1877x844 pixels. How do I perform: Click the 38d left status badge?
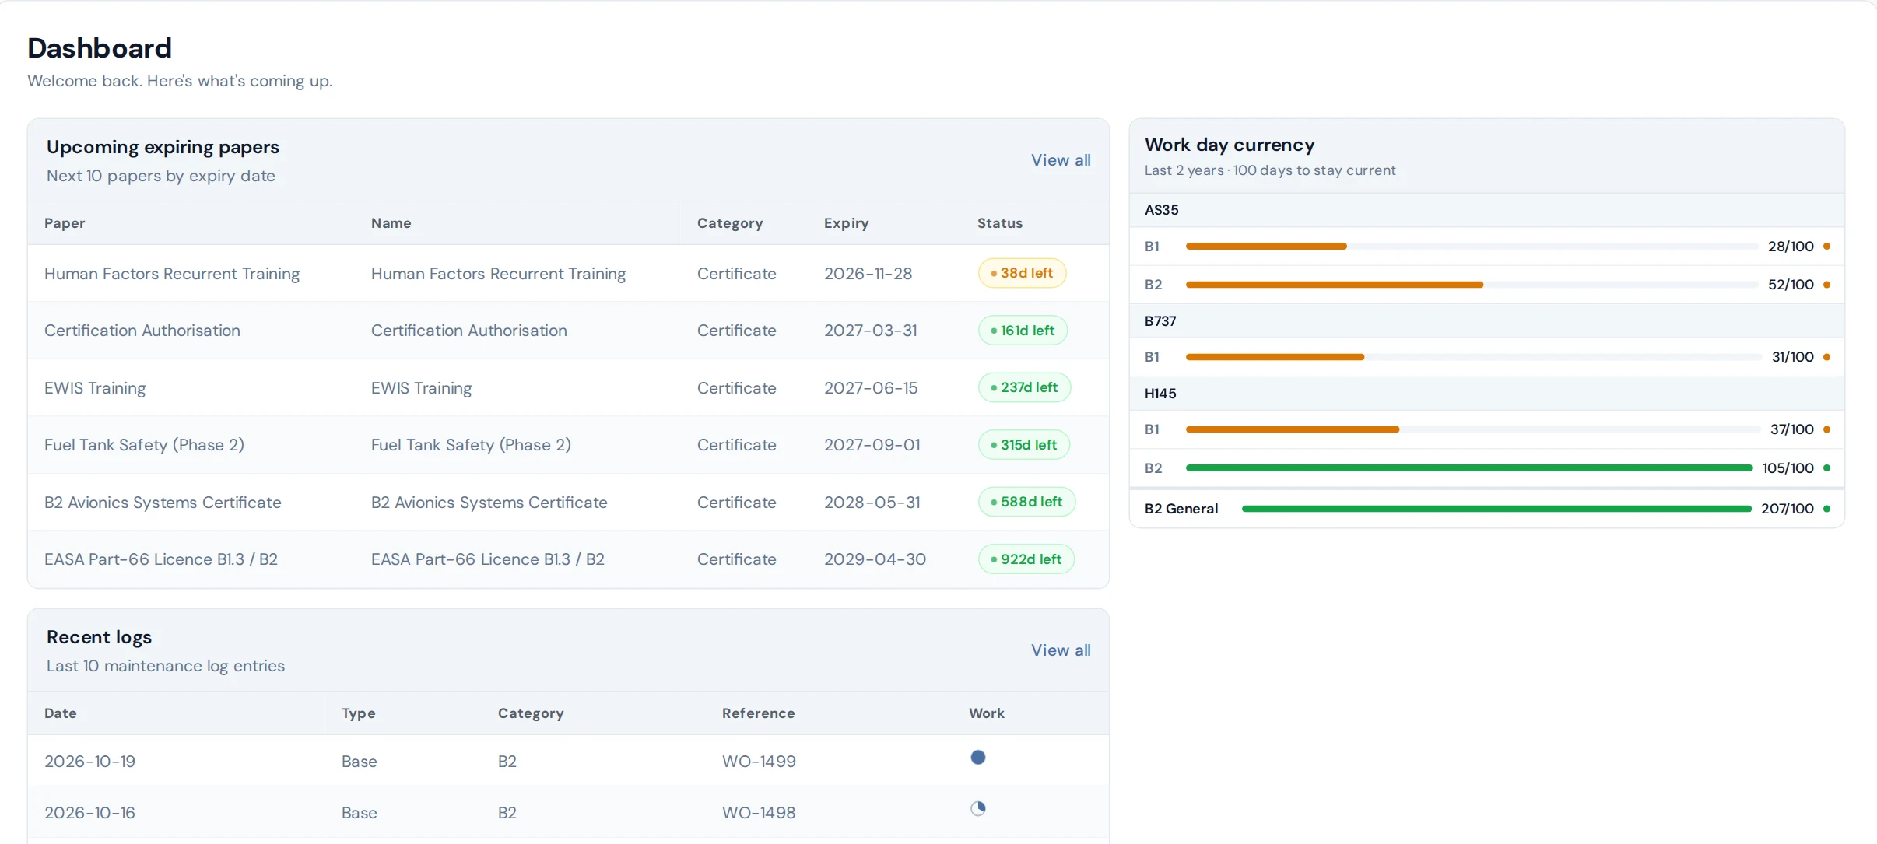point(1022,273)
